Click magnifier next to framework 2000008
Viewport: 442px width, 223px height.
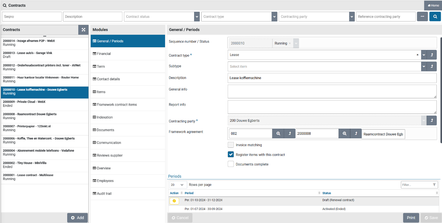pos(344,134)
